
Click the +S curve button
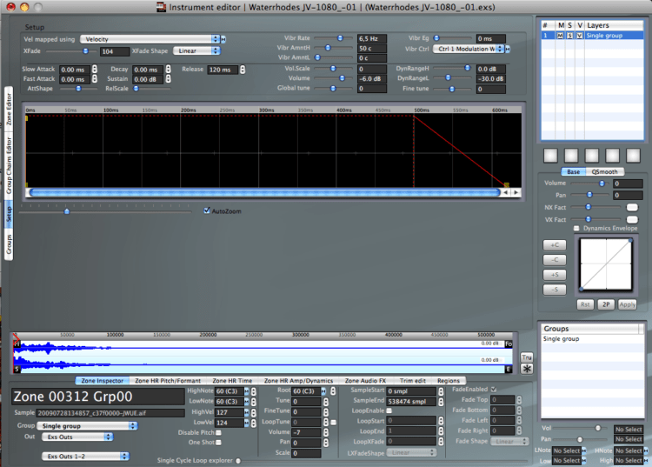point(555,275)
